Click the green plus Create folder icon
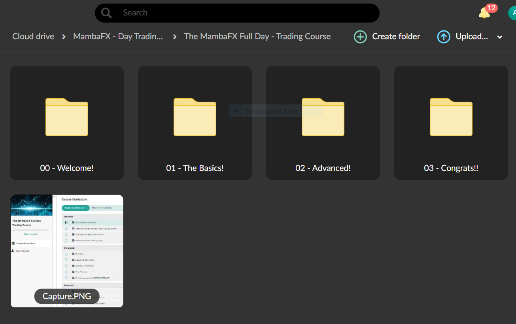This screenshot has width=516, height=324. pos(360,37)
